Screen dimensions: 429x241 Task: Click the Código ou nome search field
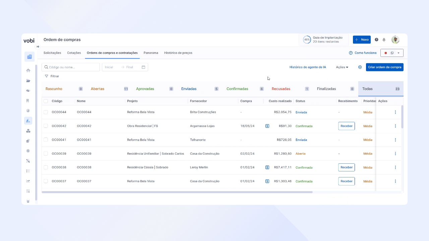(71, 67)
